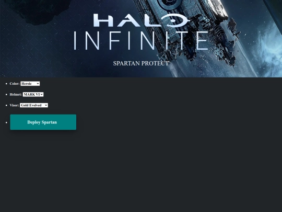Select the SPARTAN PROTECT heading text

(141, 63)
